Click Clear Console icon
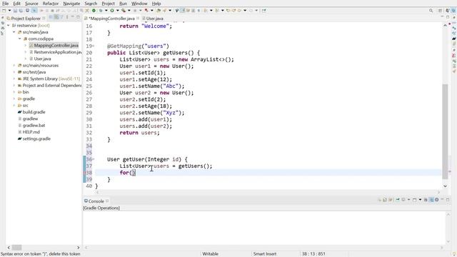 pos(380,200)
